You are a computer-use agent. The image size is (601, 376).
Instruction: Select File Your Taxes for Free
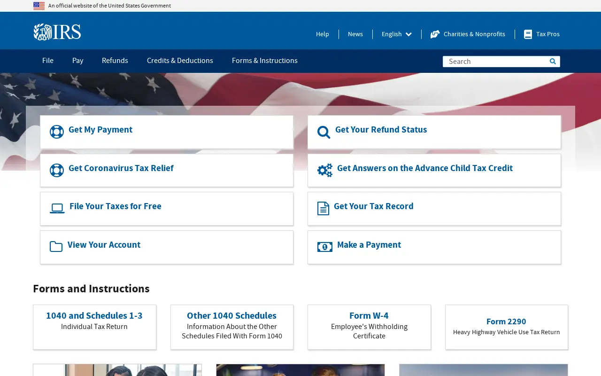(167, 209)
